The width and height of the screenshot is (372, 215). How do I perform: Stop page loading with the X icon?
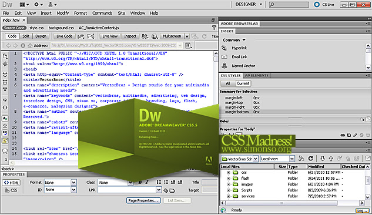click(x=23, y=45)
